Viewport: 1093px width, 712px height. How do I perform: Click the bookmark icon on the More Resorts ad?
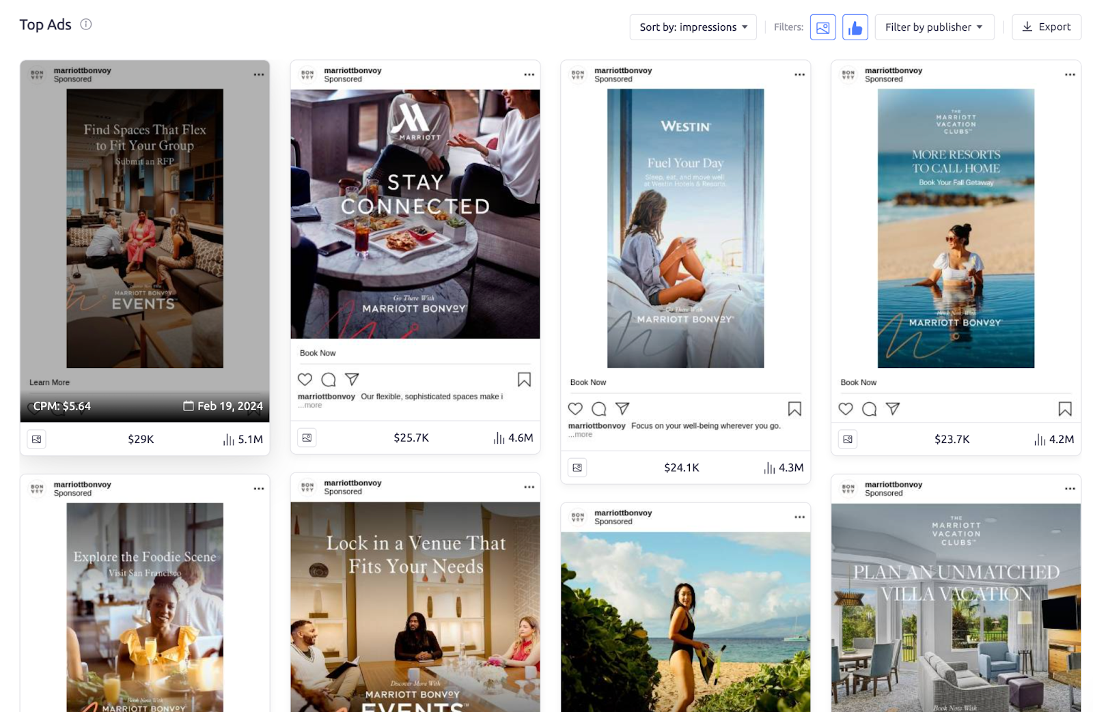[1065, 409]
